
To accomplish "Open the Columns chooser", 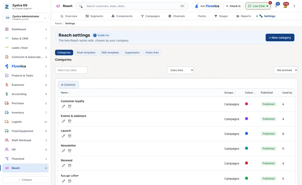I will (68, 85).
